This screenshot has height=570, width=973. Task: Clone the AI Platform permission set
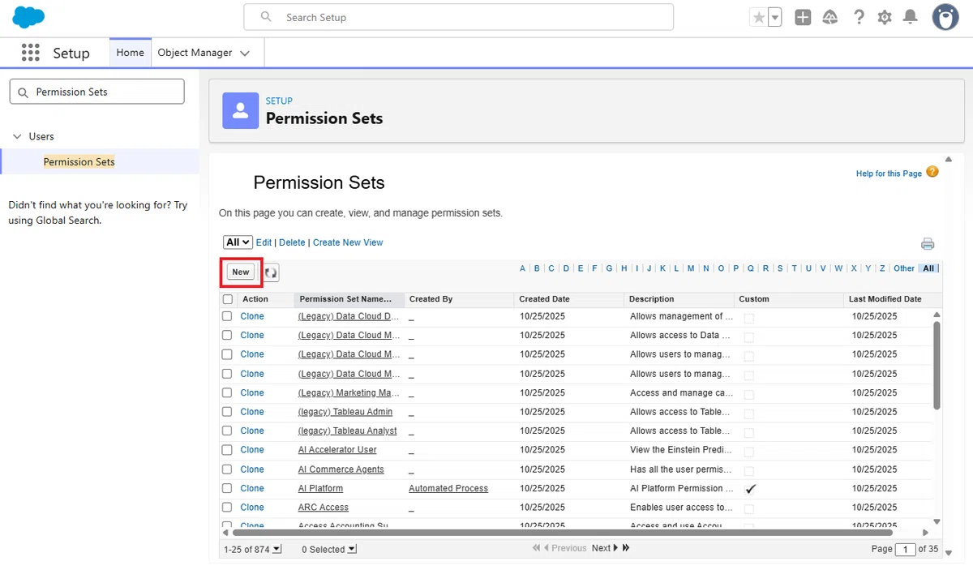coord(252,488)
